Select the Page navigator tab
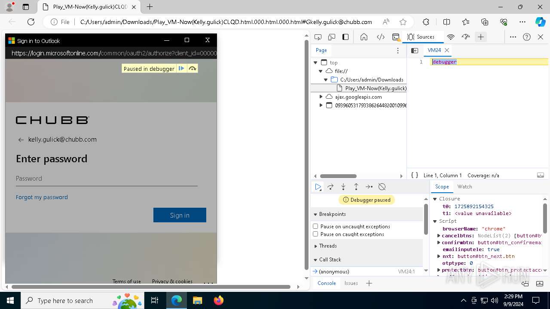The image size is (550, 309). tap(321, 50)
